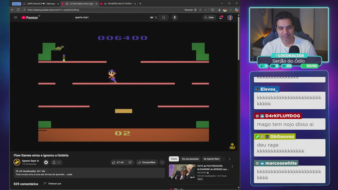
Task: Show more filter chips with right chevron
Action: coord(229,159)
